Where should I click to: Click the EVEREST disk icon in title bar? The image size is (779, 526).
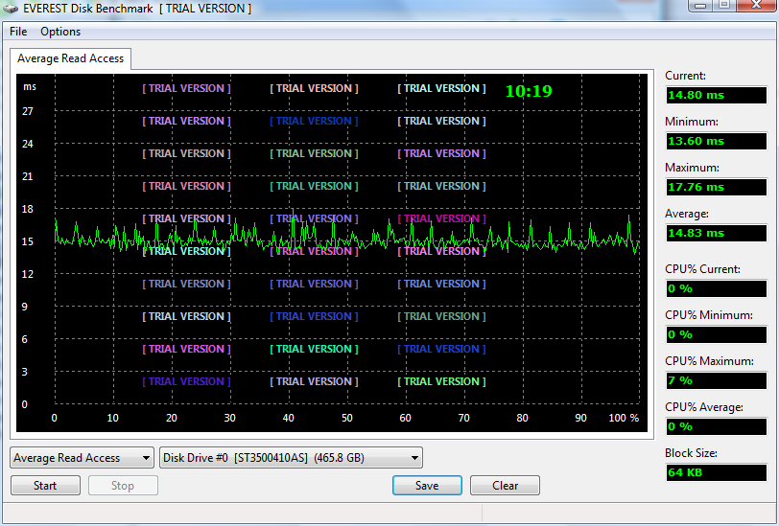tap(11, 9)
